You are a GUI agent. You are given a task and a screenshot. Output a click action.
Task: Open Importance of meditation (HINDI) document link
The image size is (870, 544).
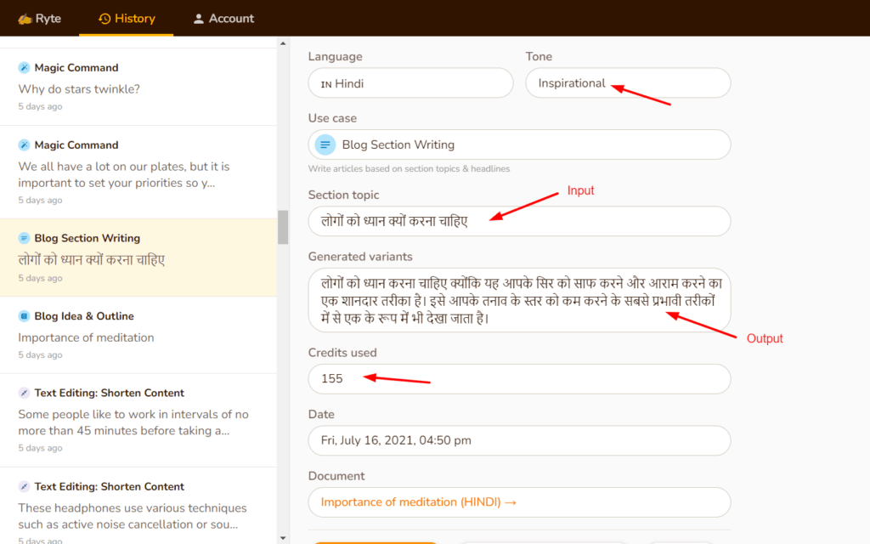point(419,502)
